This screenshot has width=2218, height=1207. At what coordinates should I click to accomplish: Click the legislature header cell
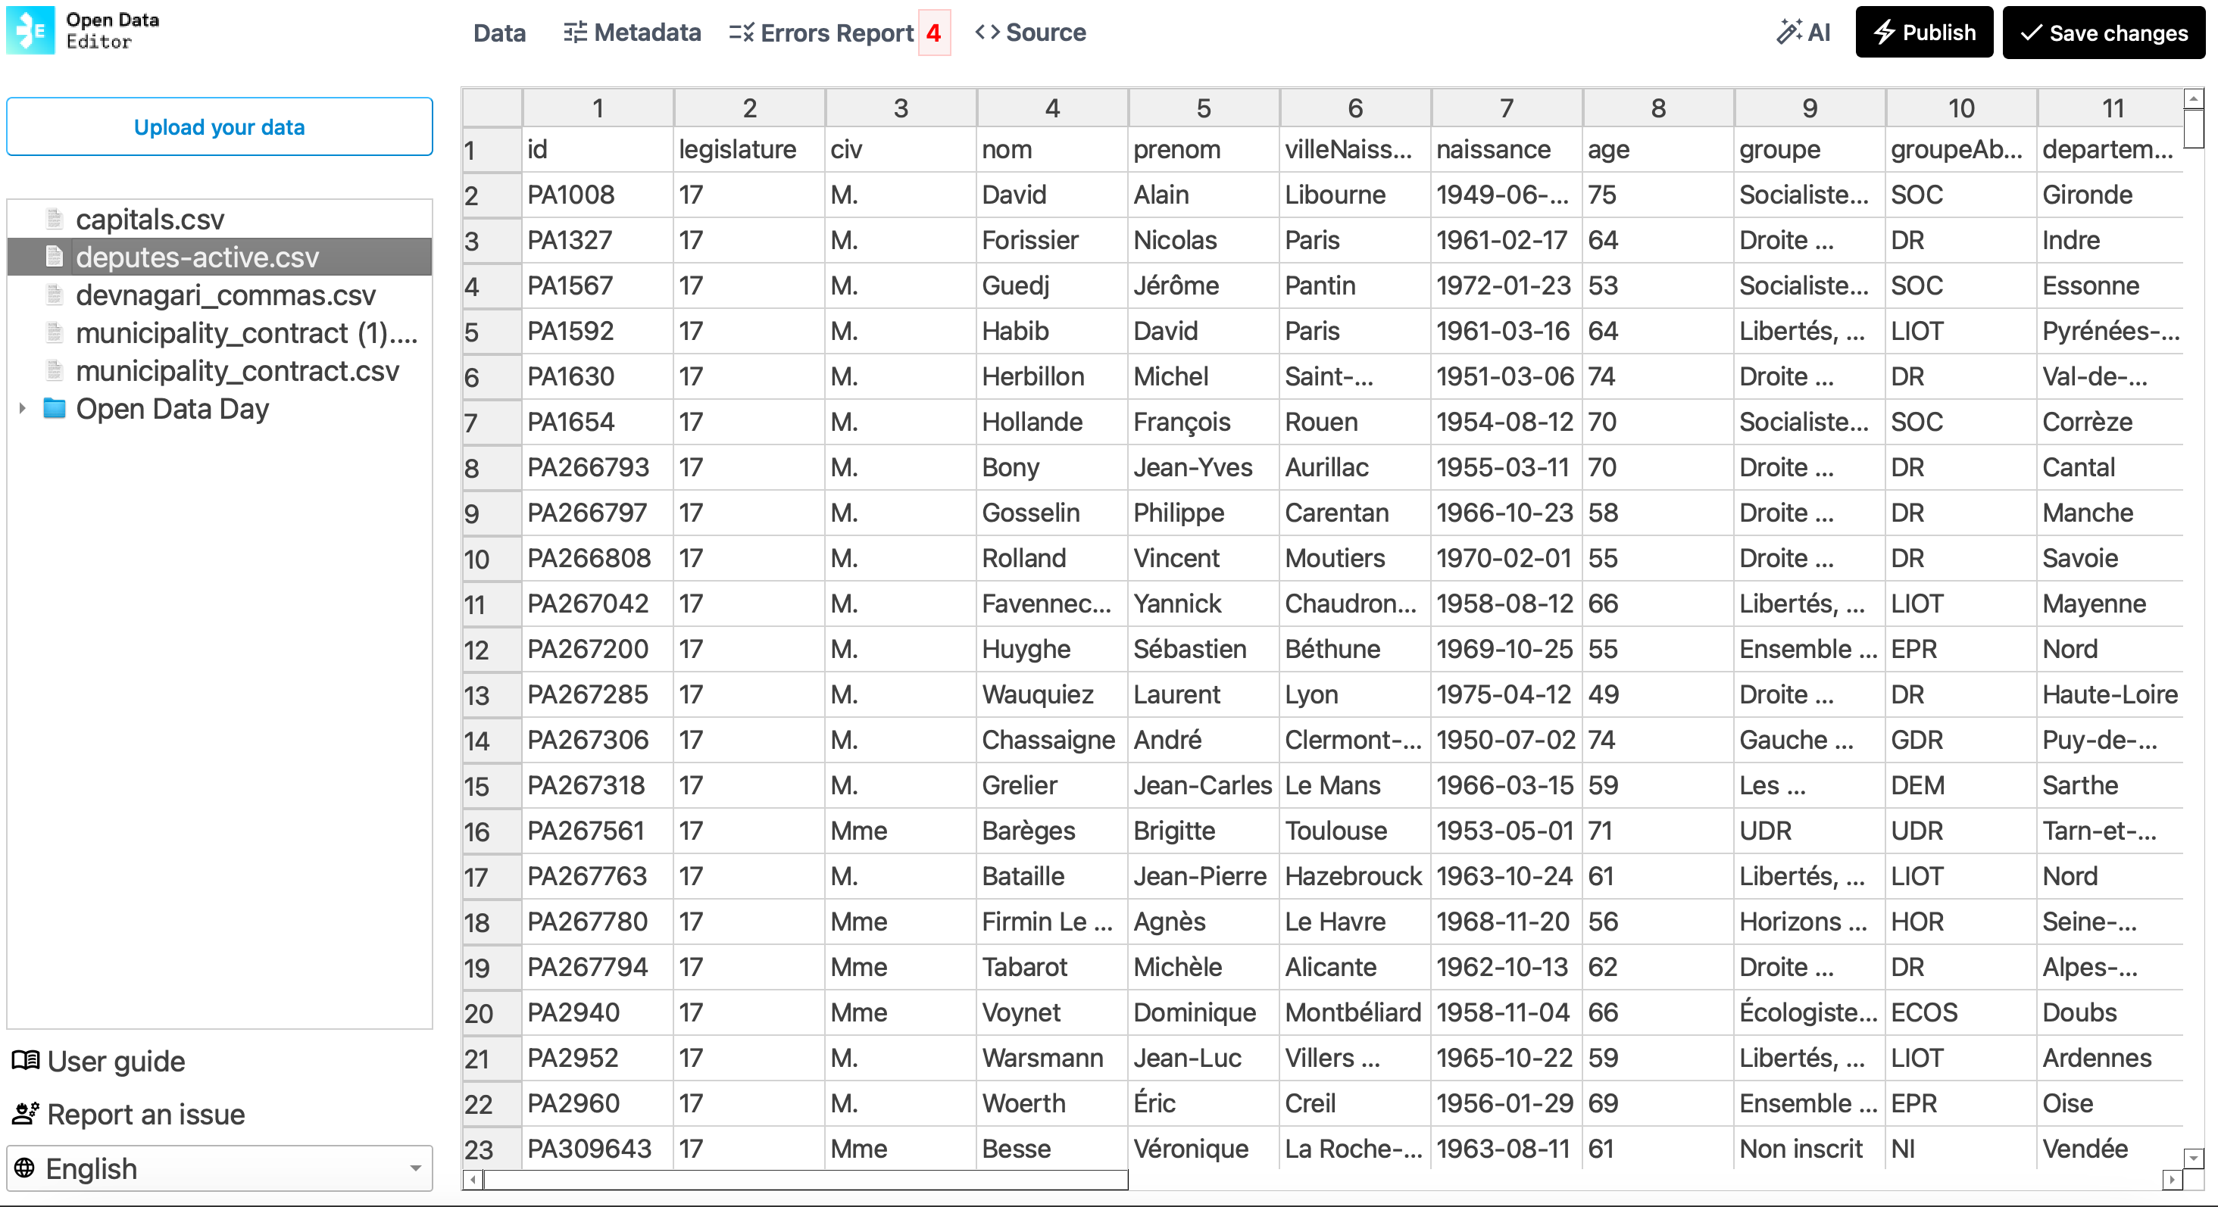coord(749,149)
